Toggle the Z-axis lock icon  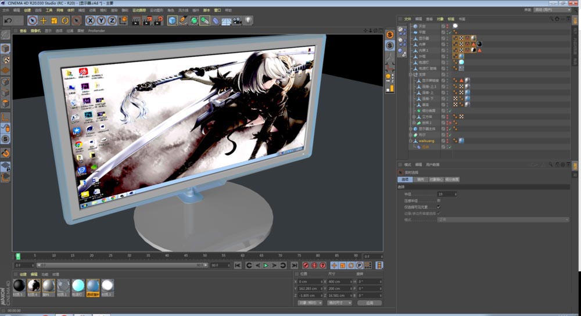coord(112,21)
